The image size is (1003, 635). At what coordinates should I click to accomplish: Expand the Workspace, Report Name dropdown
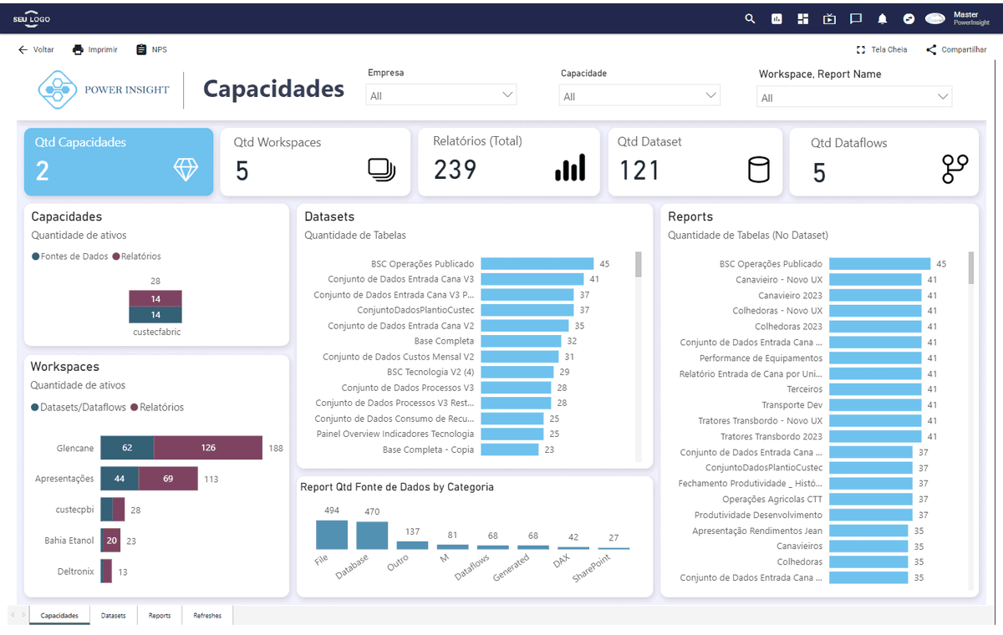coord(854,97)
